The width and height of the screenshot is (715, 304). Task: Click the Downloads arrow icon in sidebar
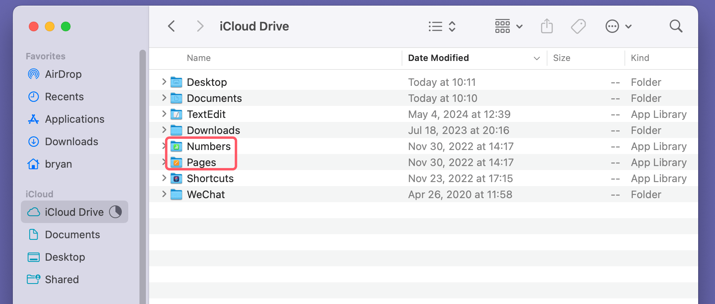coord(34,142)
